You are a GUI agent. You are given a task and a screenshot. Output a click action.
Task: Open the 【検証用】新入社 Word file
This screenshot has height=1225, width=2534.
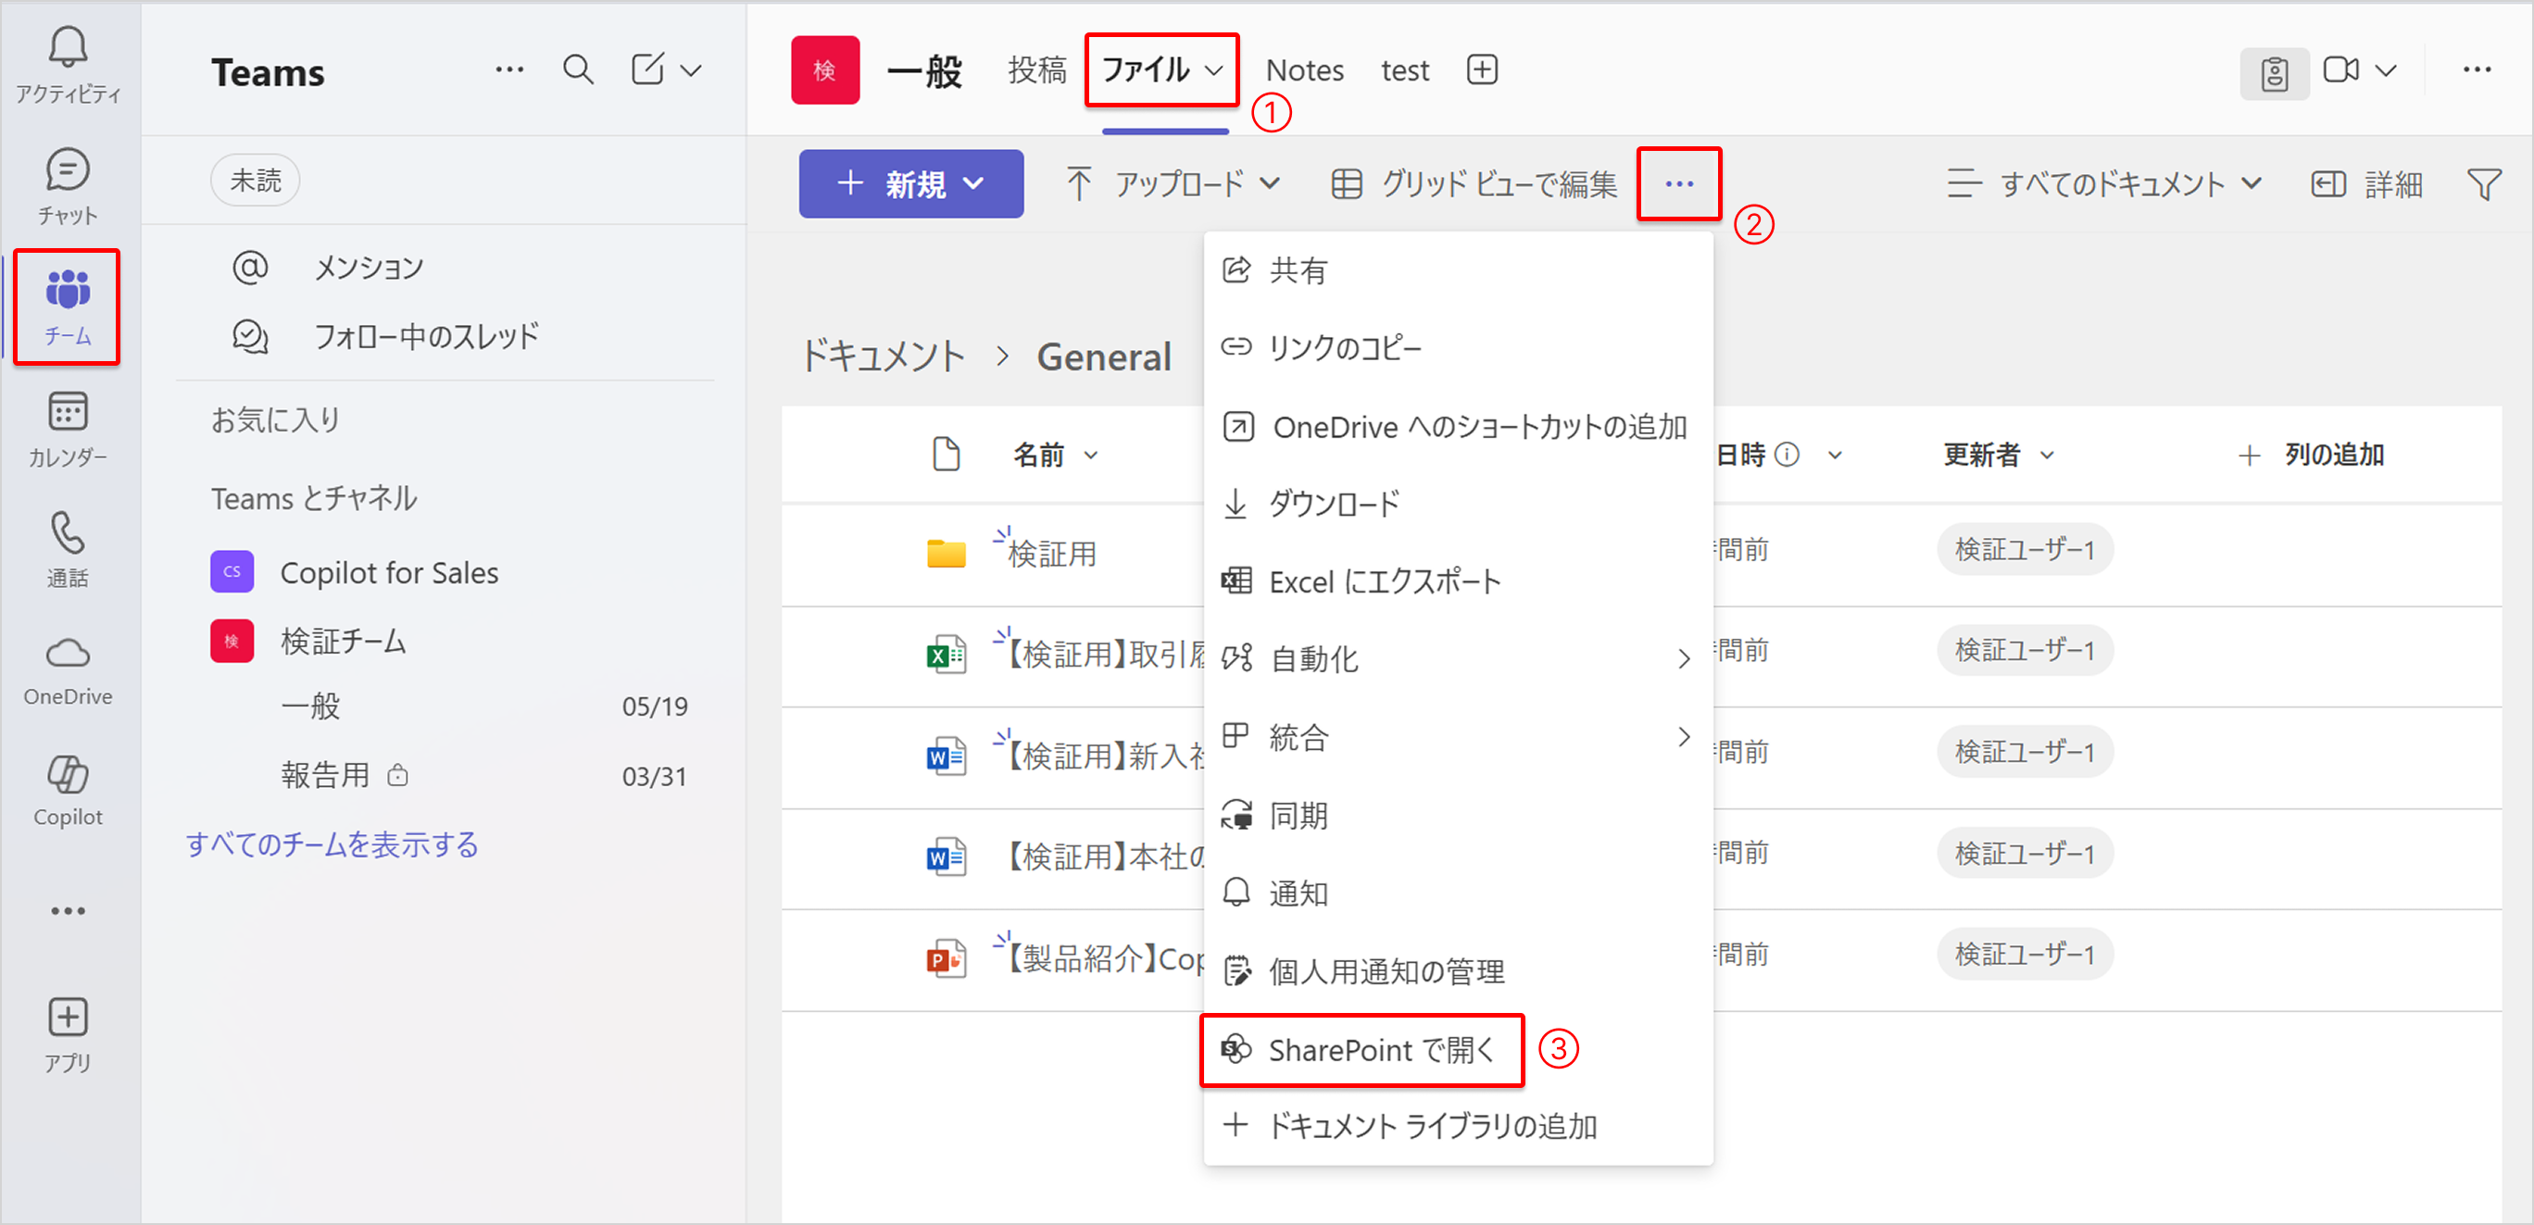coord(1106,755)
